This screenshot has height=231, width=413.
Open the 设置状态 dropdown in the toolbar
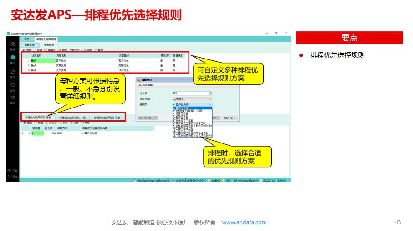coord(76,50)
